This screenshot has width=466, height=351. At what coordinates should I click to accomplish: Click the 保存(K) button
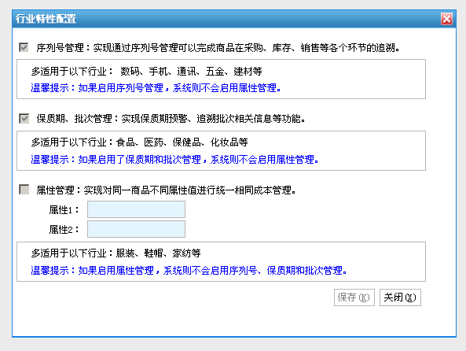[x=354, y=297]
